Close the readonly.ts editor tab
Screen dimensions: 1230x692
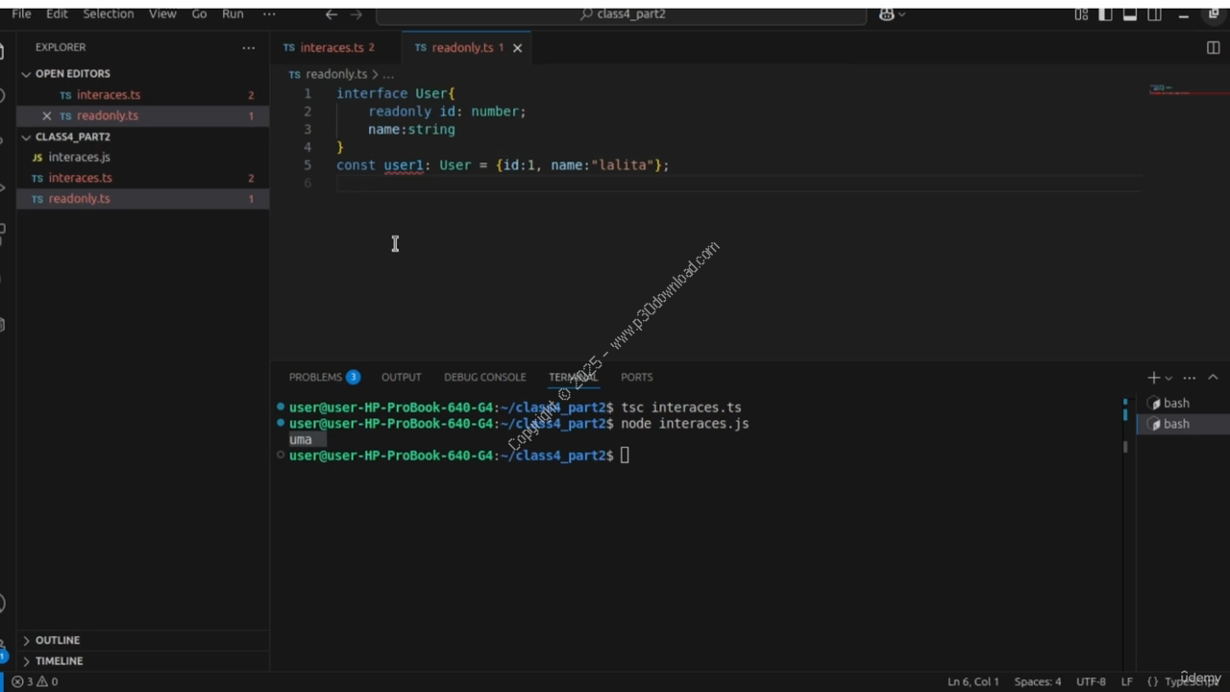[517, 48]
